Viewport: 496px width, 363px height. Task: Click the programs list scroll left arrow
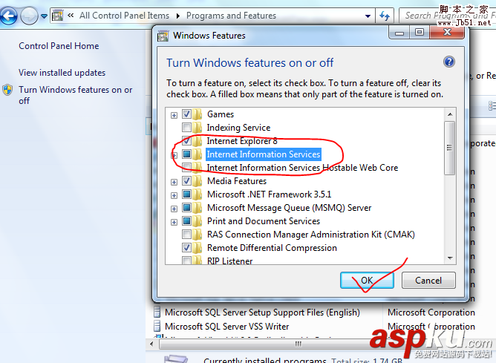(151, 344)
